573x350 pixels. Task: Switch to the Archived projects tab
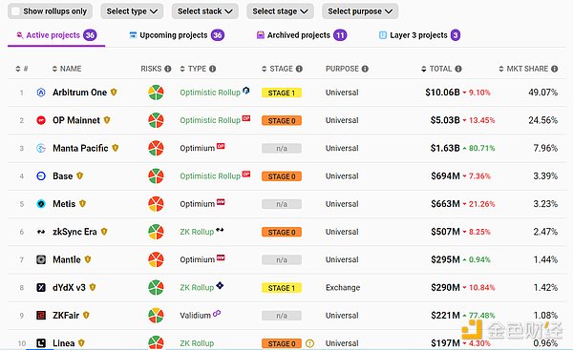coord(302,35)
